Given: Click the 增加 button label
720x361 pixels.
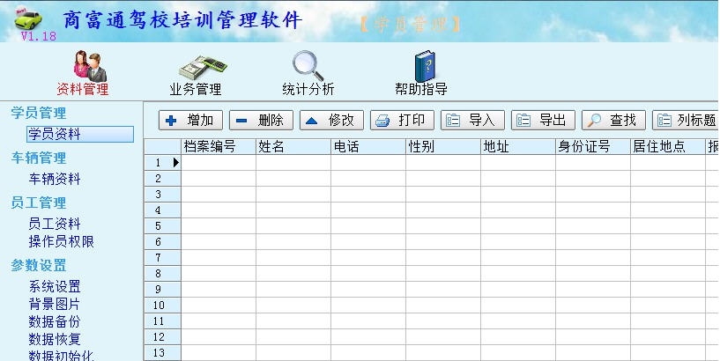Looking at the screenshot, I should coord(200,120).
